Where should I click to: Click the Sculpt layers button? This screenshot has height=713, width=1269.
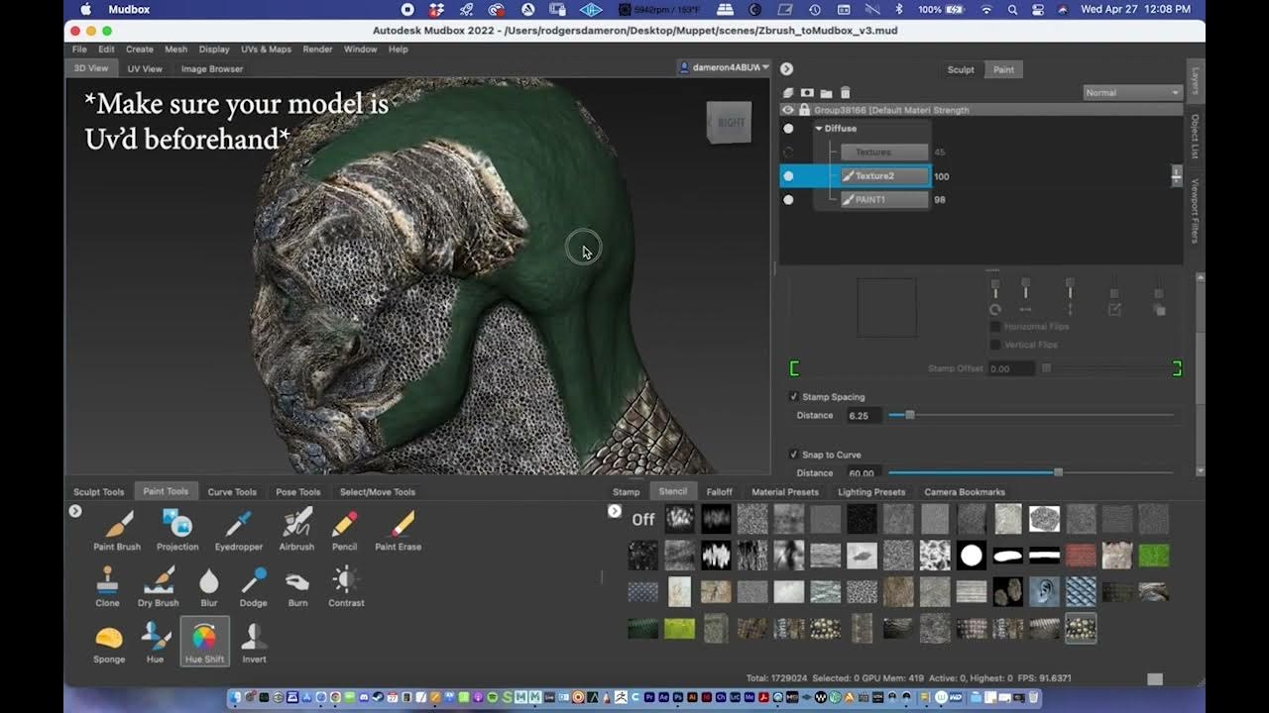961,69
